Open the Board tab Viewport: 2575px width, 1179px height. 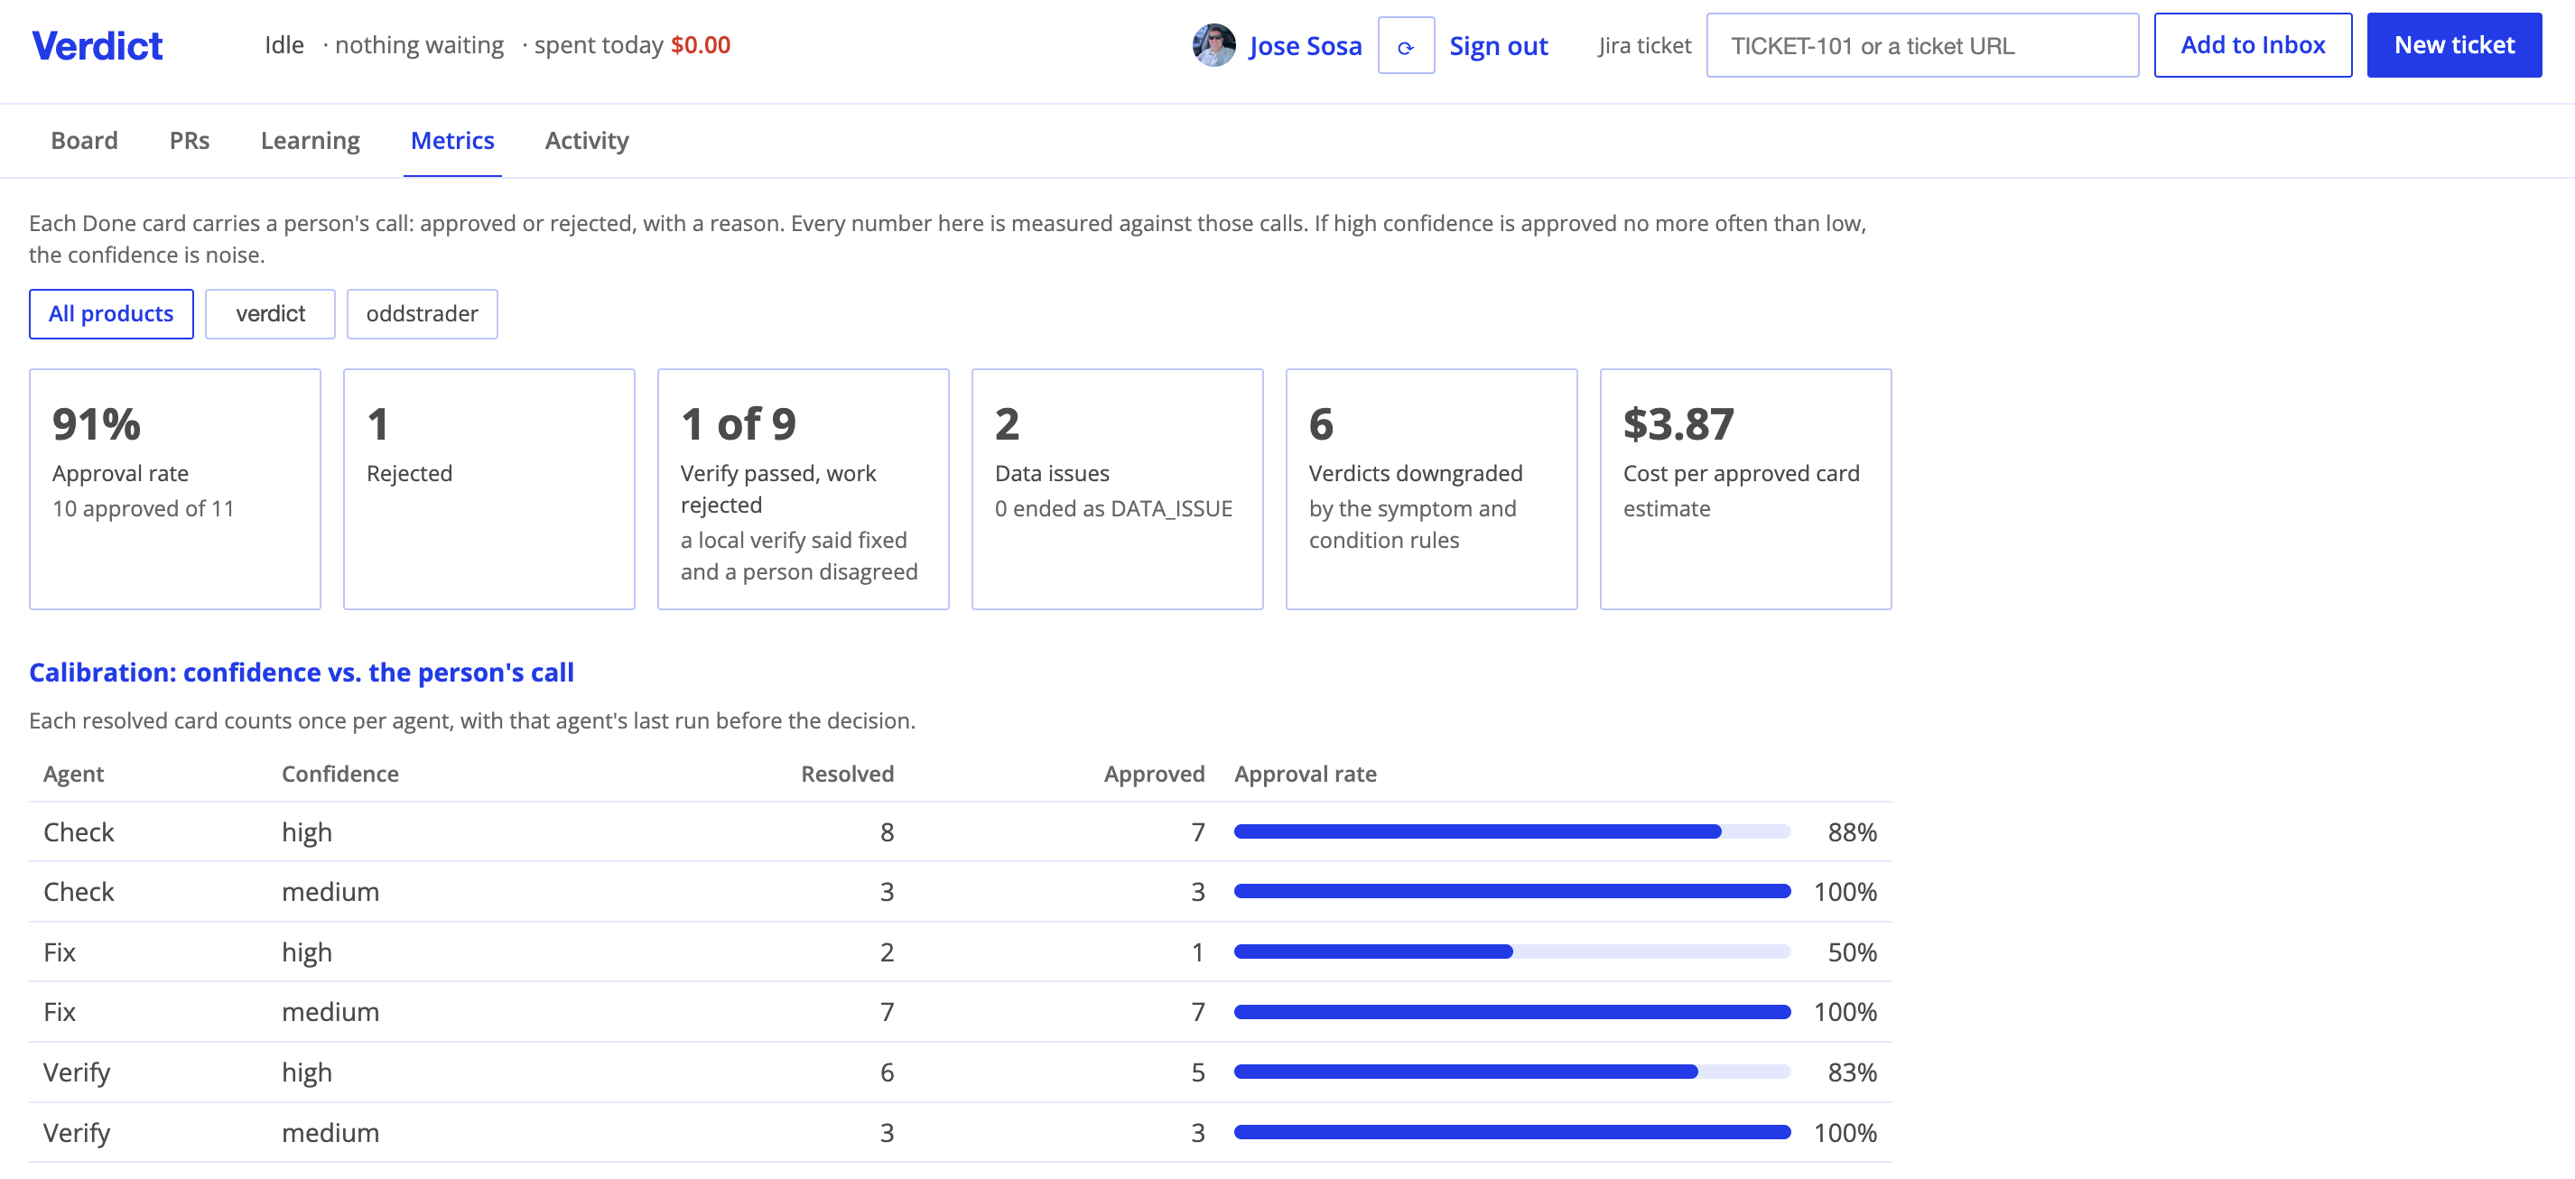(x=84, y=141)
